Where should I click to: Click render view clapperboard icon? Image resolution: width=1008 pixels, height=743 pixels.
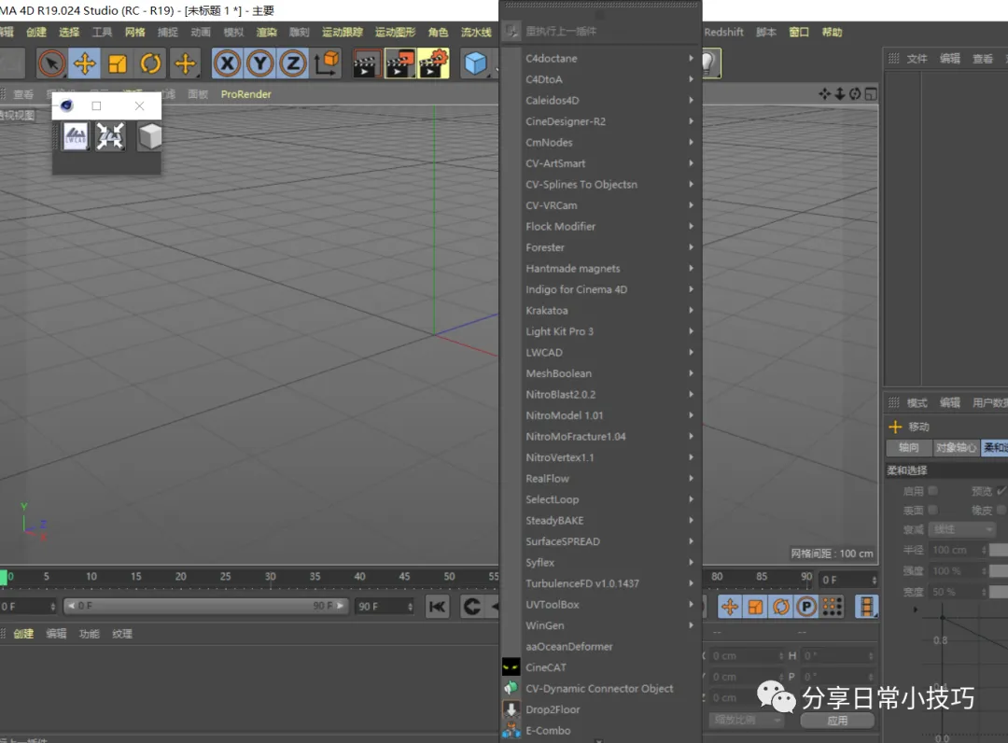365,63
